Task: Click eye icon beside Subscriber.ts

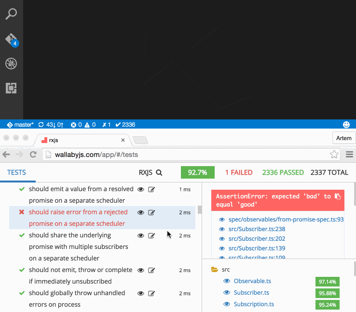Action: tap(227, 293)
